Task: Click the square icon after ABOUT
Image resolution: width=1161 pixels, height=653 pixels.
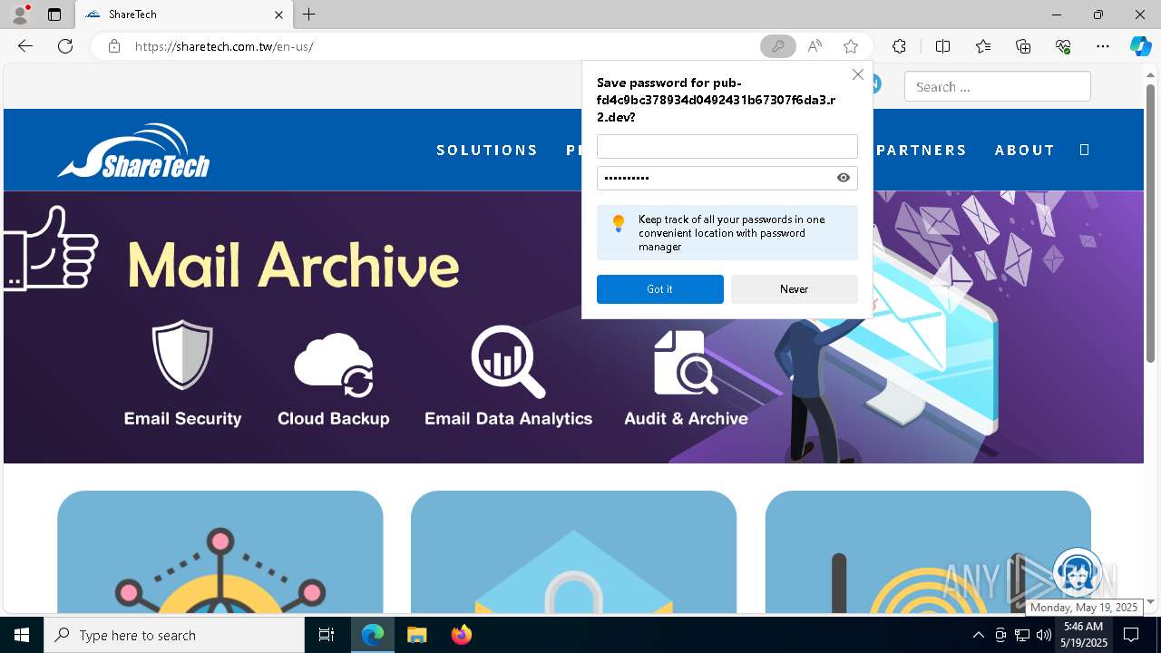Action: [1084, 150]
